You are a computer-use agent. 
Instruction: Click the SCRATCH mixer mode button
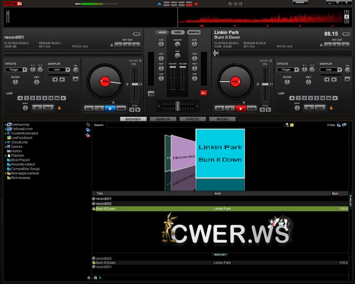[x=193, y=31]
